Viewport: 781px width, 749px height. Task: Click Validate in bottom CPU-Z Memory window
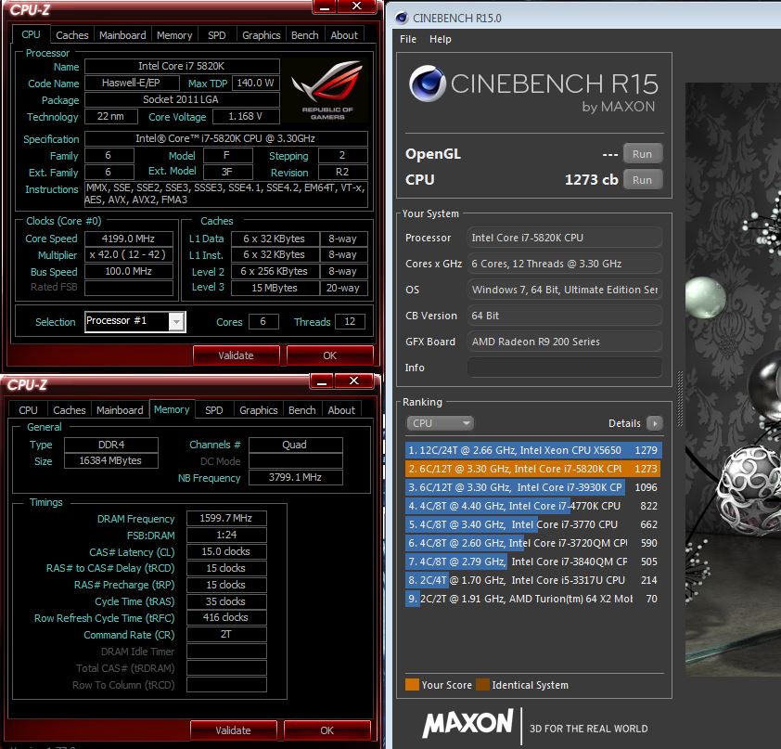click(233, 730)
